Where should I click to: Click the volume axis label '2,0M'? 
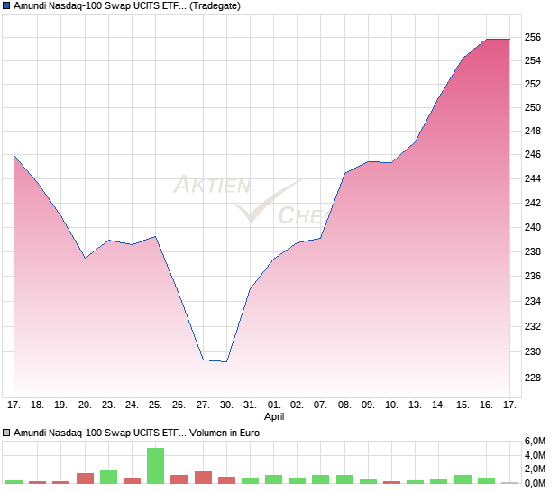(535, 469)
